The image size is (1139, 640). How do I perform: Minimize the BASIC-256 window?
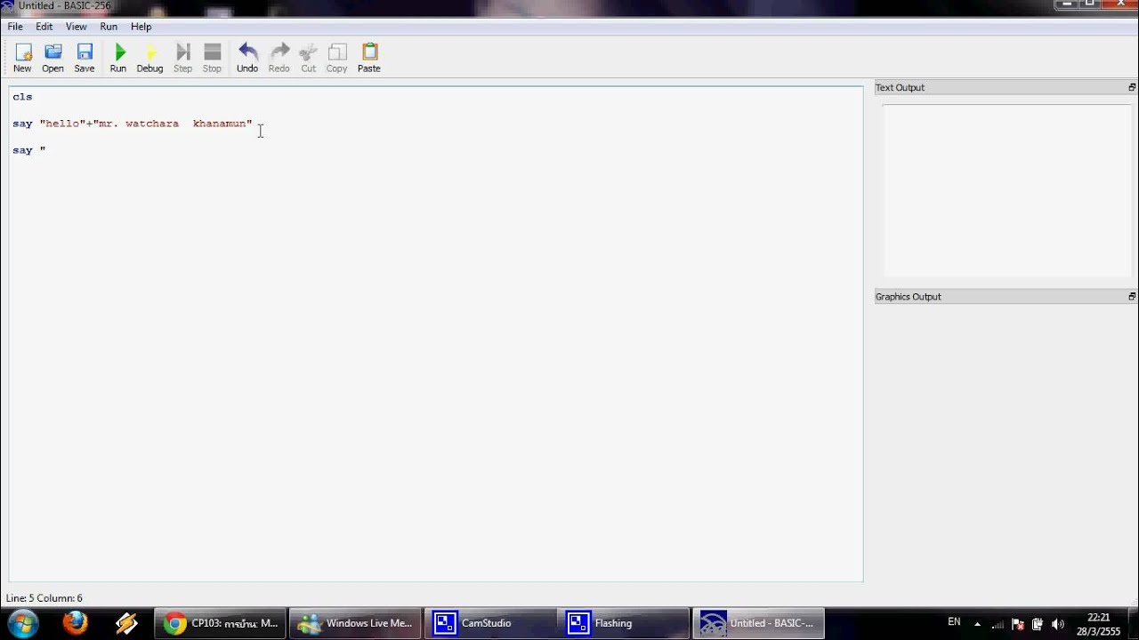coord(1065,4)
